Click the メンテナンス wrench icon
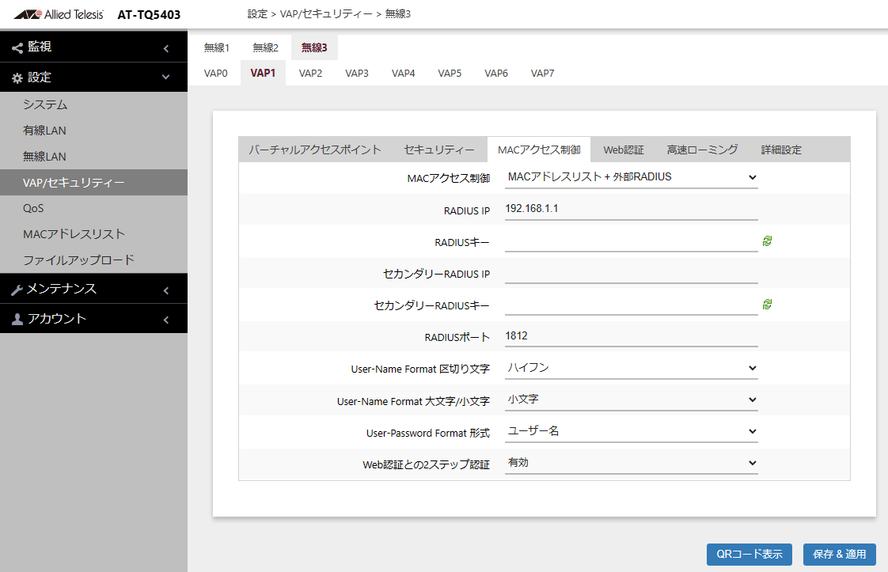The image size is (888, 572). click(x=17, y=290)
